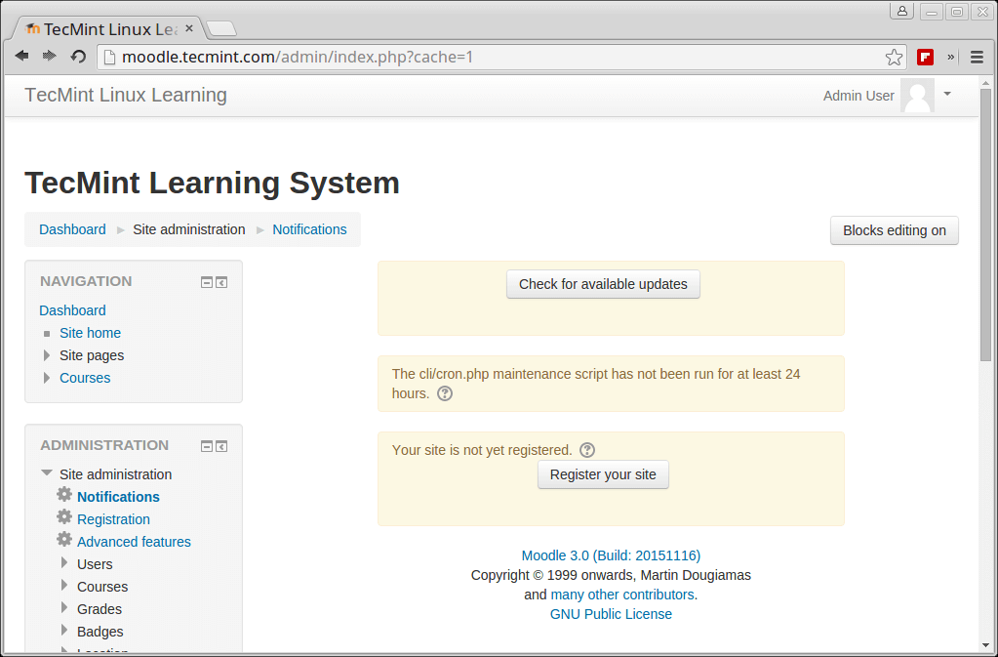The width and height of the screenshot is (998, 657).
Task: Open the Flipboard extension icon
Action: (x=925, y=57)
